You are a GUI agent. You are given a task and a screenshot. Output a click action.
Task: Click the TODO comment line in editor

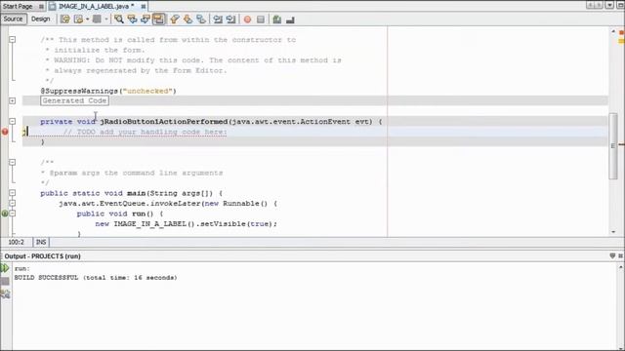pyautogui.click(x=146, y=132)
